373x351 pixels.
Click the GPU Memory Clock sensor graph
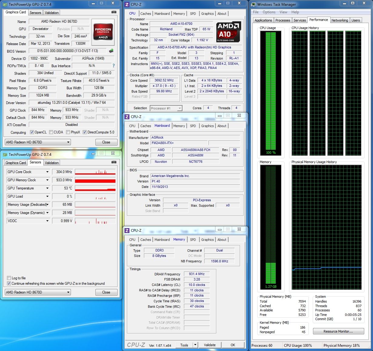pos(95,180)
